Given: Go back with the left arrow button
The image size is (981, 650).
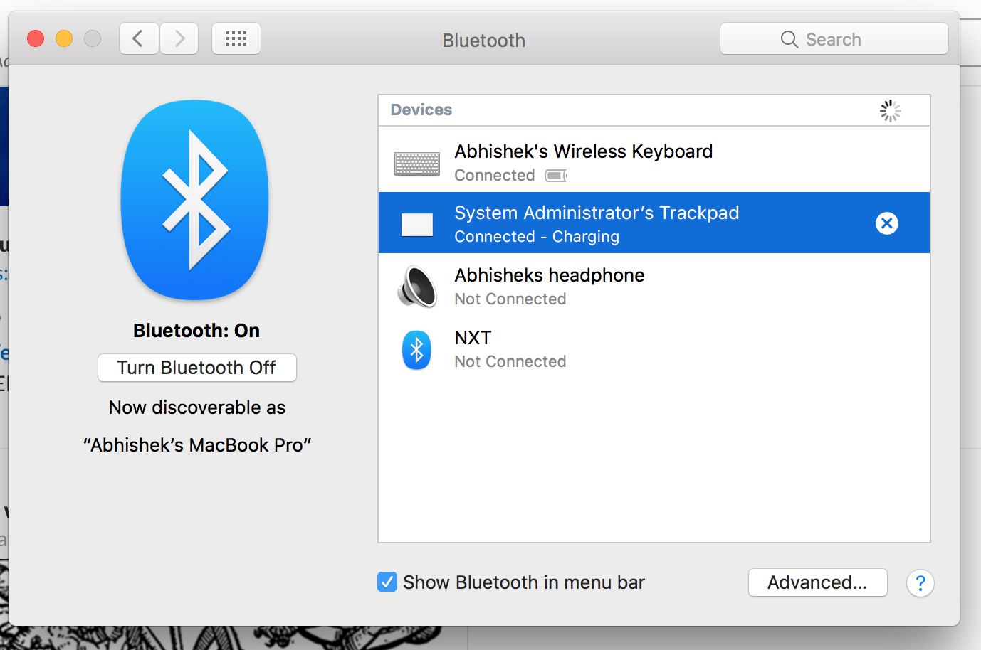Looking at the screenshot, I should pos(139,38).
